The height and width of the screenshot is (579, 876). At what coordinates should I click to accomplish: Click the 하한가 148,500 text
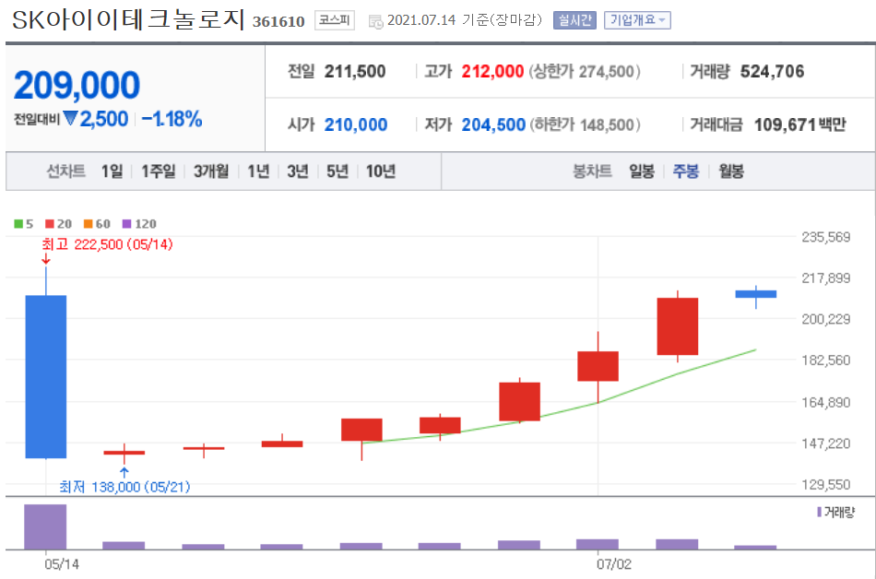click(585, 124)
